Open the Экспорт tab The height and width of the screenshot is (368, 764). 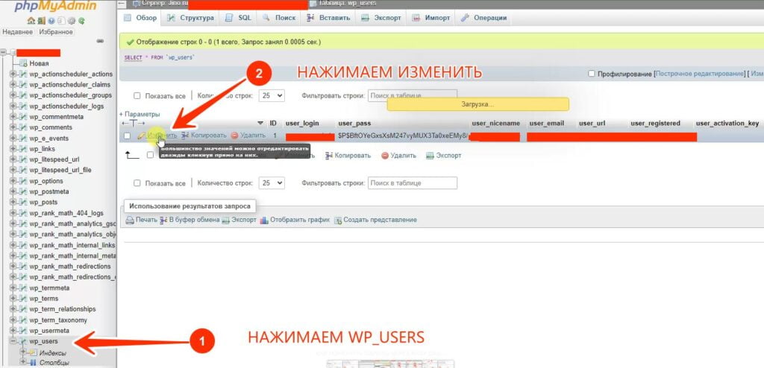coord(381,18)
